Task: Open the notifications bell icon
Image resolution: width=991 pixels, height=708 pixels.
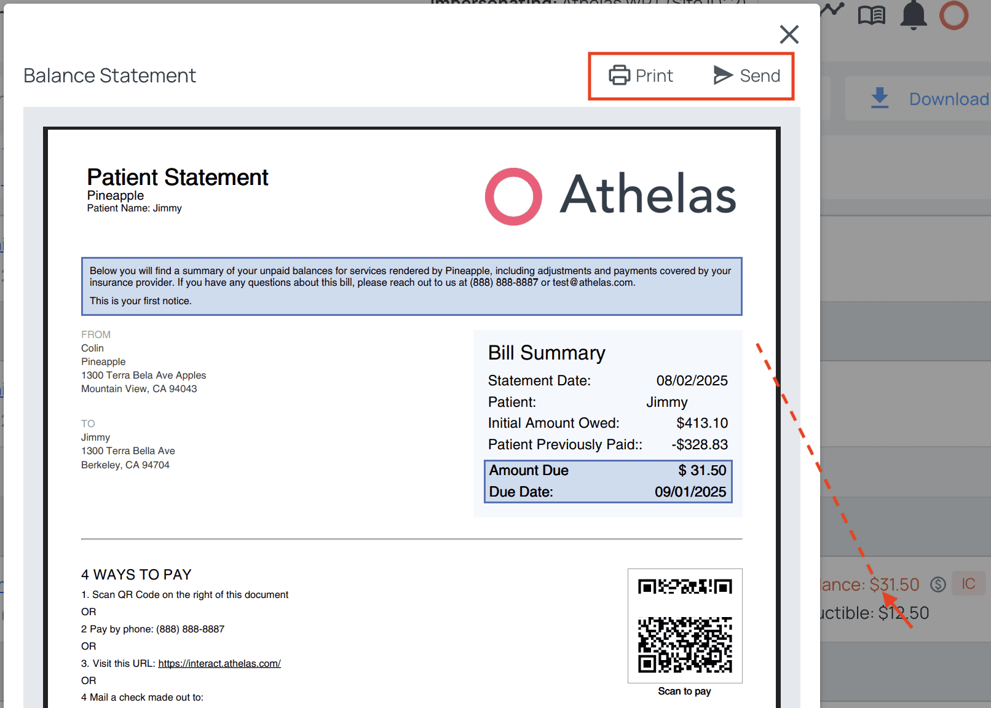Action: point(914,14)
